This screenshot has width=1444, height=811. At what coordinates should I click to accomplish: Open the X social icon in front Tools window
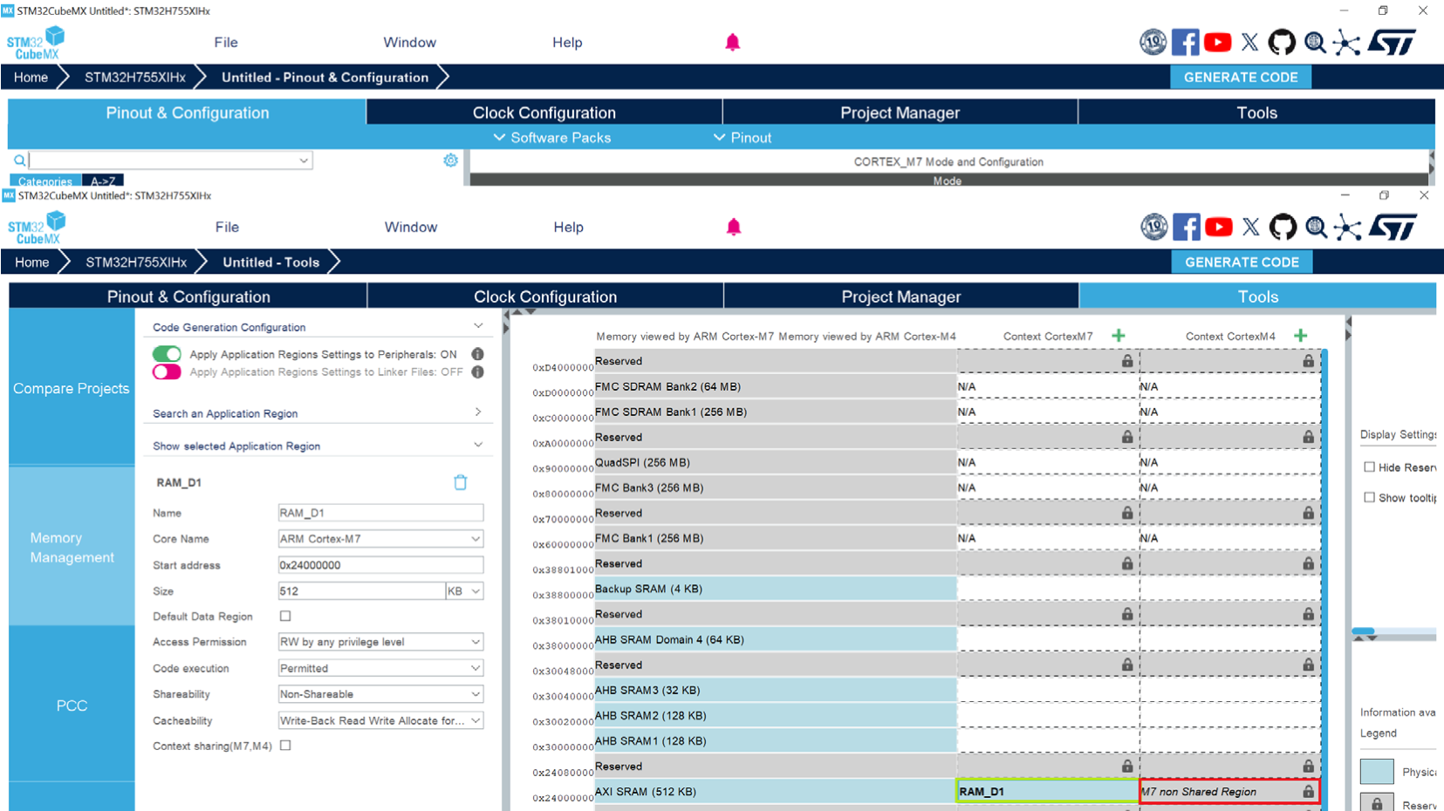1251,228
